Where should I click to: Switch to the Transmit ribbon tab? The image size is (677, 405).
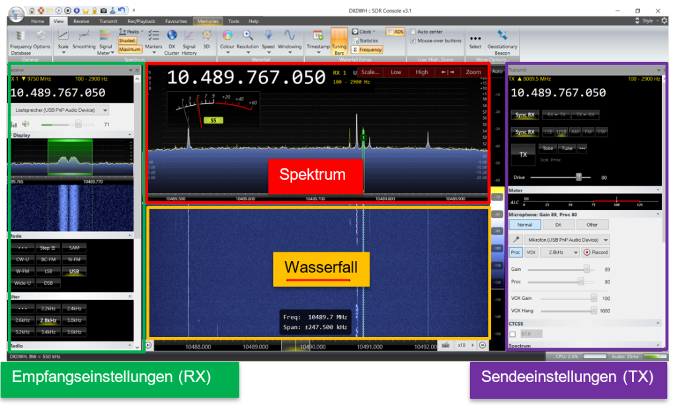coord(108,21)
